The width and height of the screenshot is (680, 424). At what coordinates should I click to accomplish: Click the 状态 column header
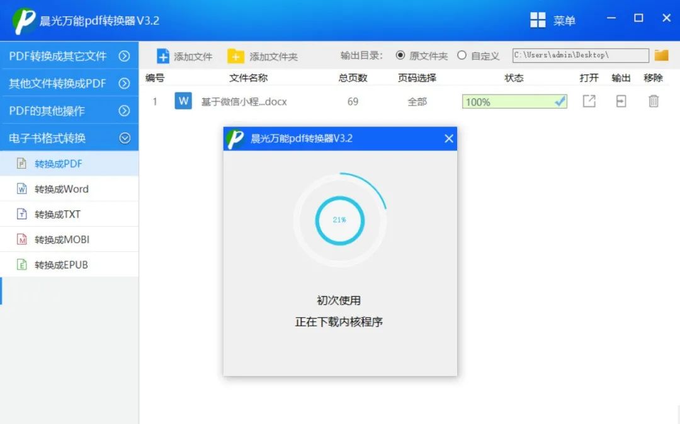tap(514, 77)
